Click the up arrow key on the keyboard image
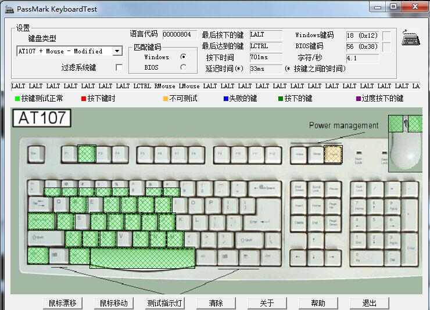Screen dimensions: 430x310 click(314, 240)
